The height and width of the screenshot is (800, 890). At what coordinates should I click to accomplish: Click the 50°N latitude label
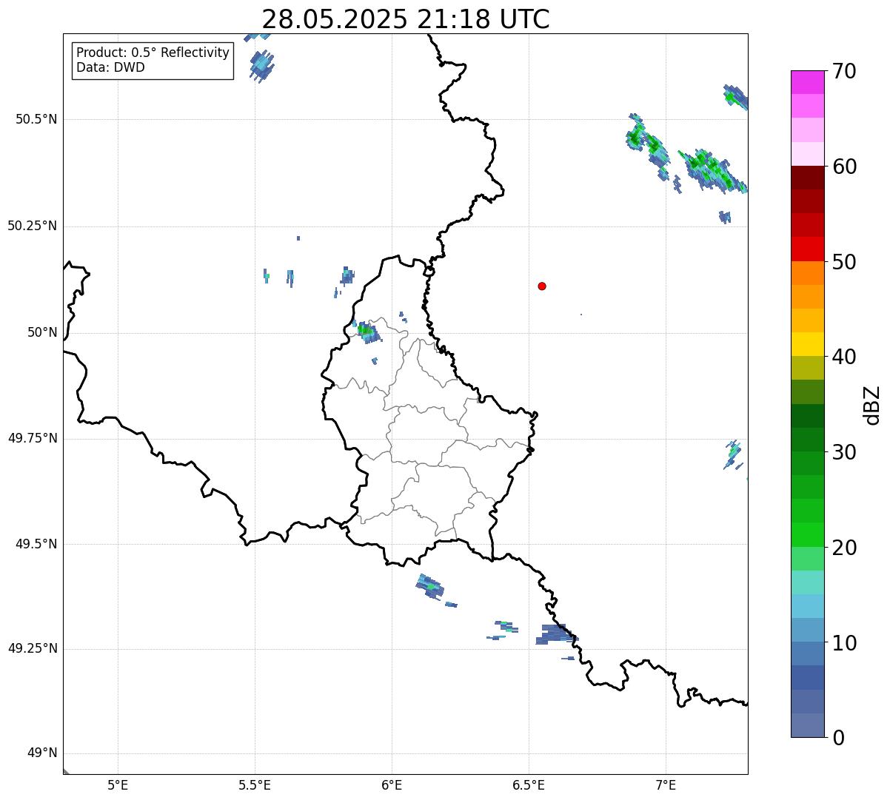[42, 332]
